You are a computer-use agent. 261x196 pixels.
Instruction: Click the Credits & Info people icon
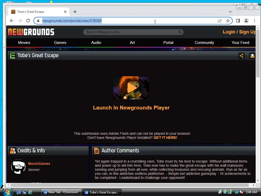click(13, 151)
